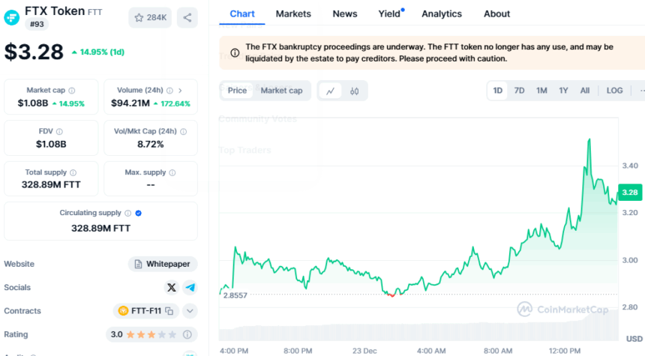The image size is (645, 356).
Task: Toggle the LOG scale option
Action: pyautogui.click(x=614, y=91)
